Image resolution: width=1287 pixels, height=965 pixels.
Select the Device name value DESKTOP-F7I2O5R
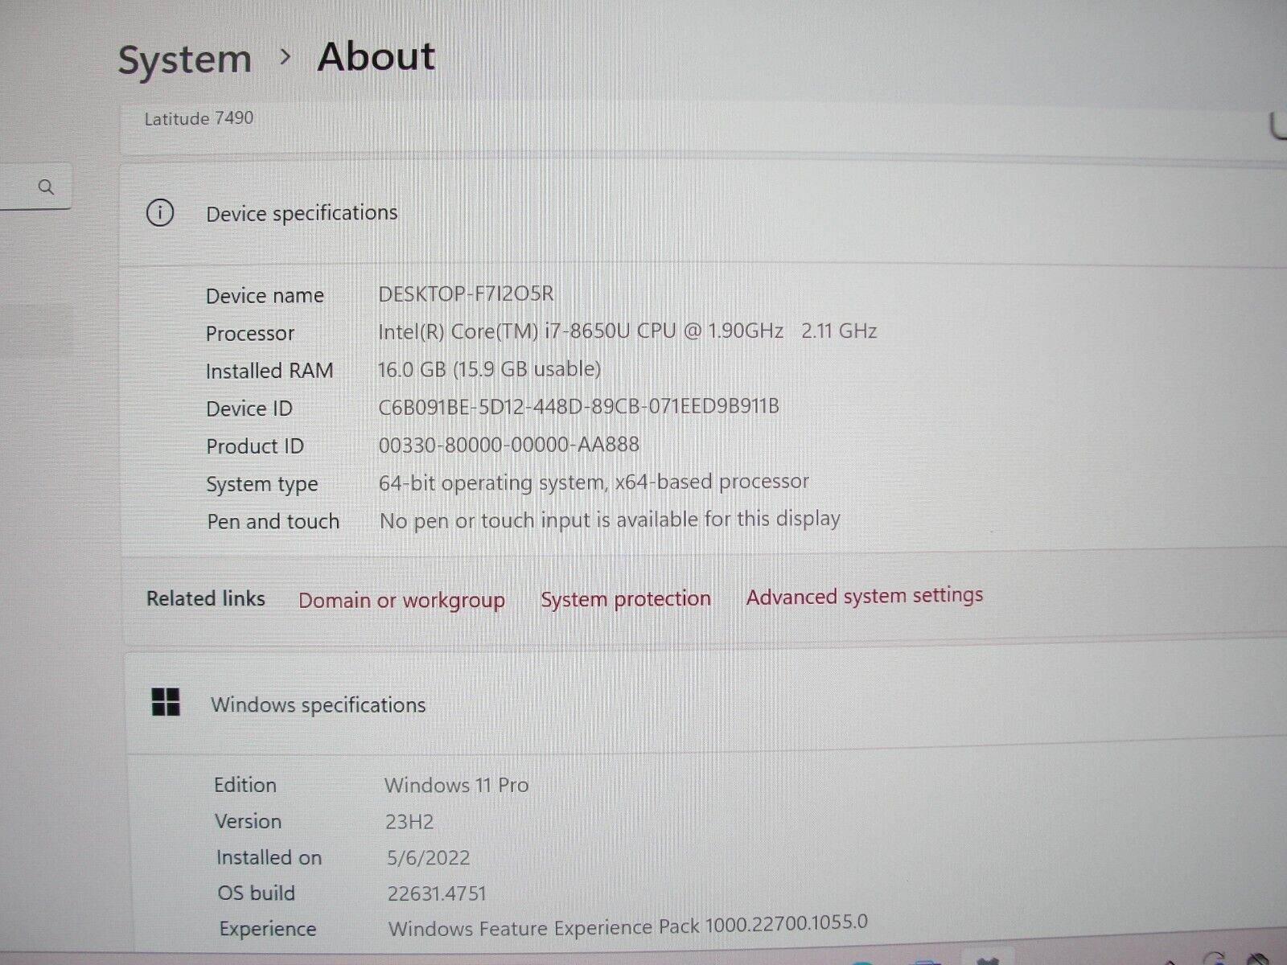point(467,294)
